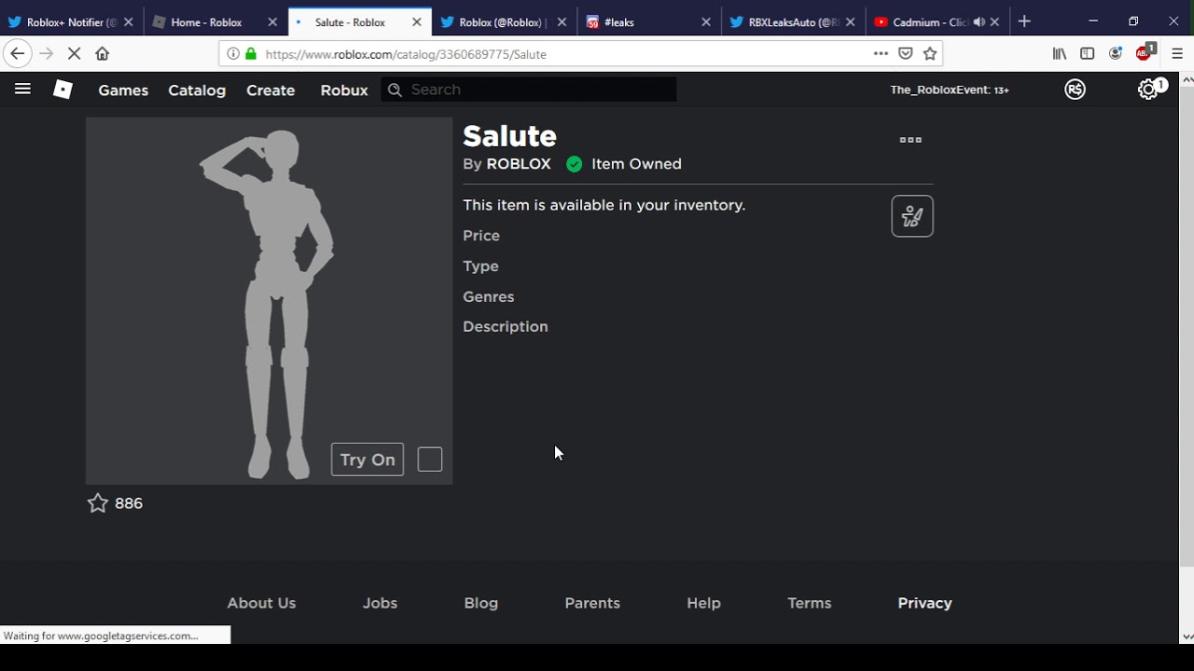
Task: Open the Firefox account icon
Action: click(x=1116, y=54)
